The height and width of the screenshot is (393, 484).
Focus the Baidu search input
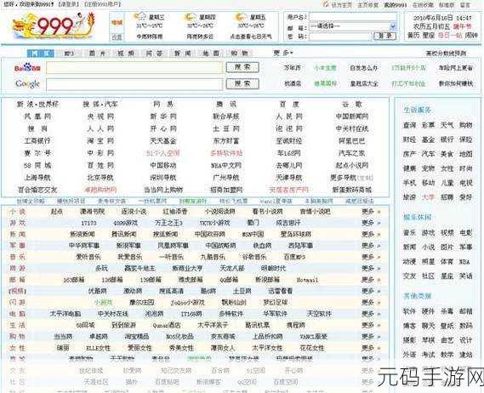point(134,68)
